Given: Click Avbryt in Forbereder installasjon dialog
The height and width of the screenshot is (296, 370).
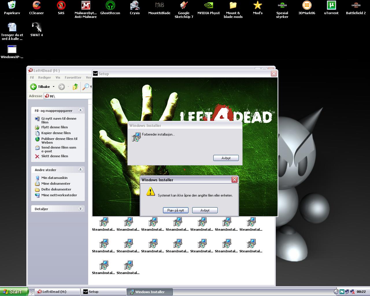Looking at the screenshot, I should coord(226,158).
